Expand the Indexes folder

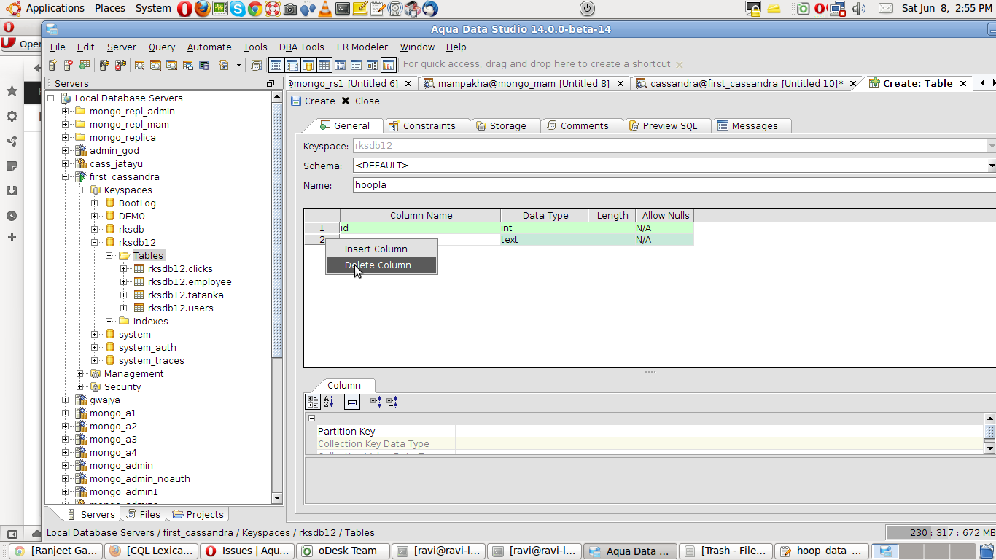pos(109,322)
